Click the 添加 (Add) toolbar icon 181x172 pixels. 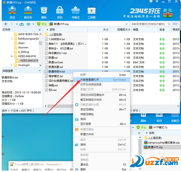point(12,12)
